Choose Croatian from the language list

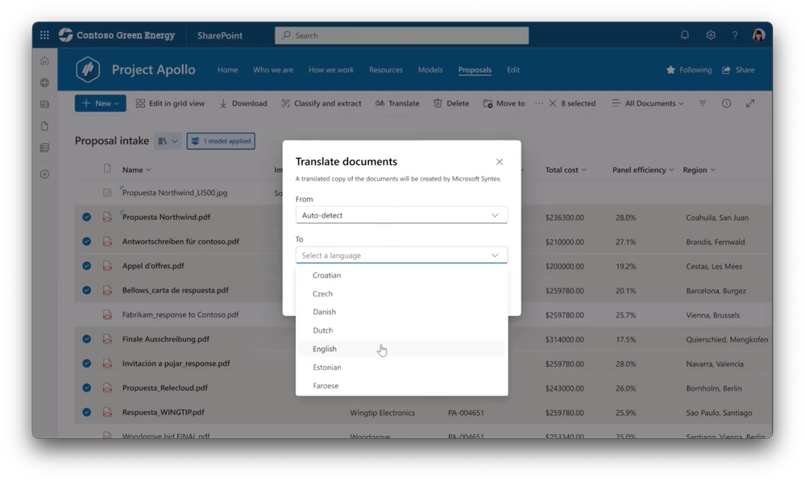401,276
